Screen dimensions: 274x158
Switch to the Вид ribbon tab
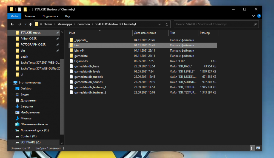coord(68,16)
